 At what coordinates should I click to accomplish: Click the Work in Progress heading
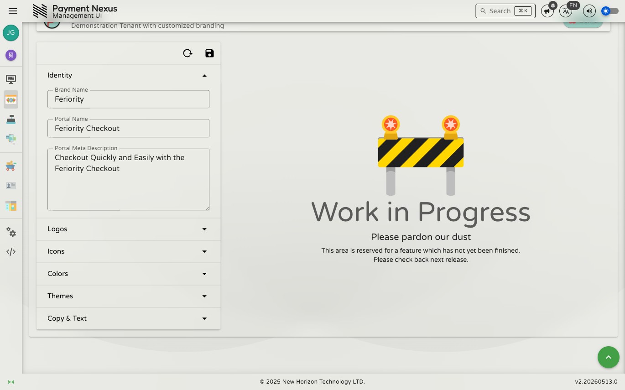pos(421,212)
